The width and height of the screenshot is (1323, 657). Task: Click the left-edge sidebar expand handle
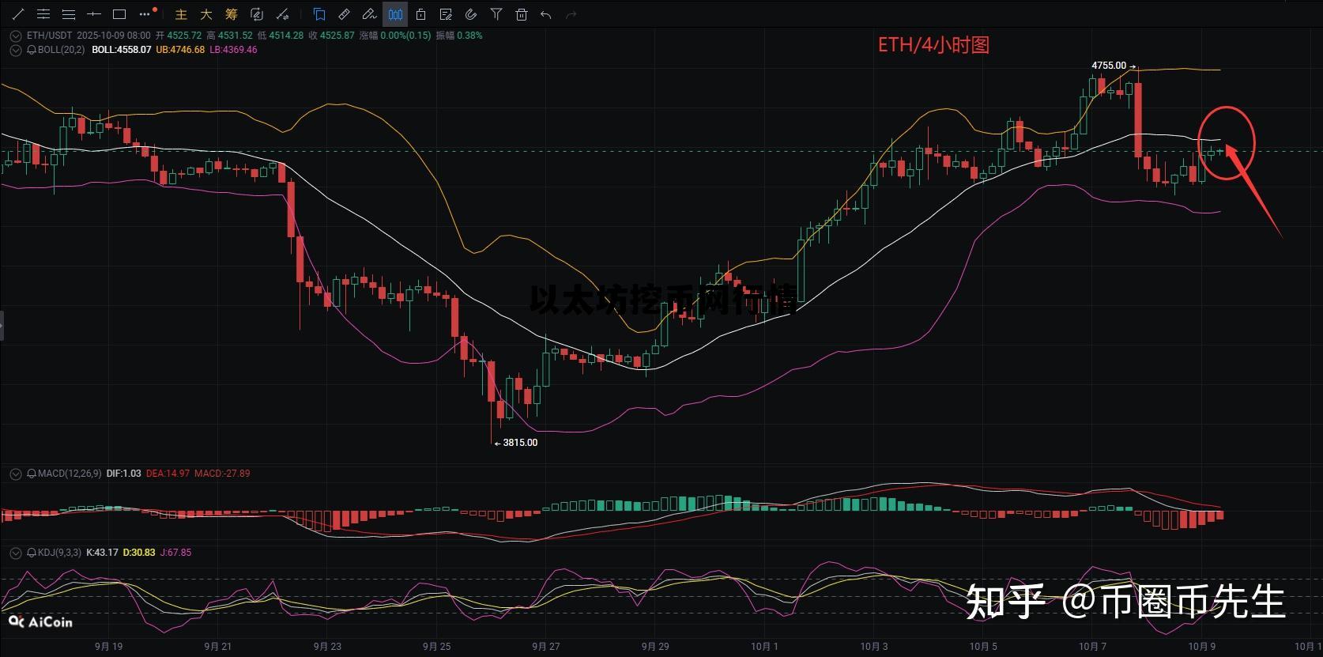click(2, 325)
